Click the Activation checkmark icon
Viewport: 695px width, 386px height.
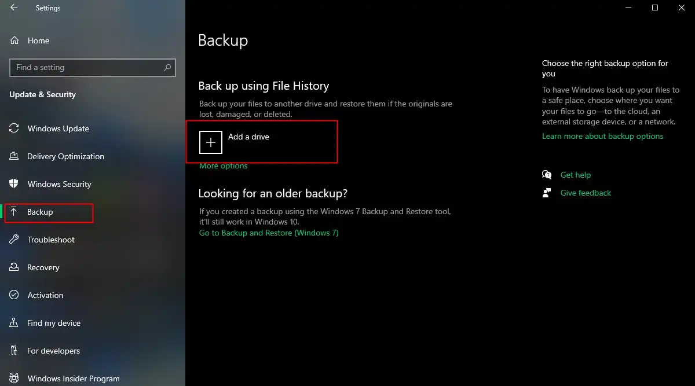[14, 295]
